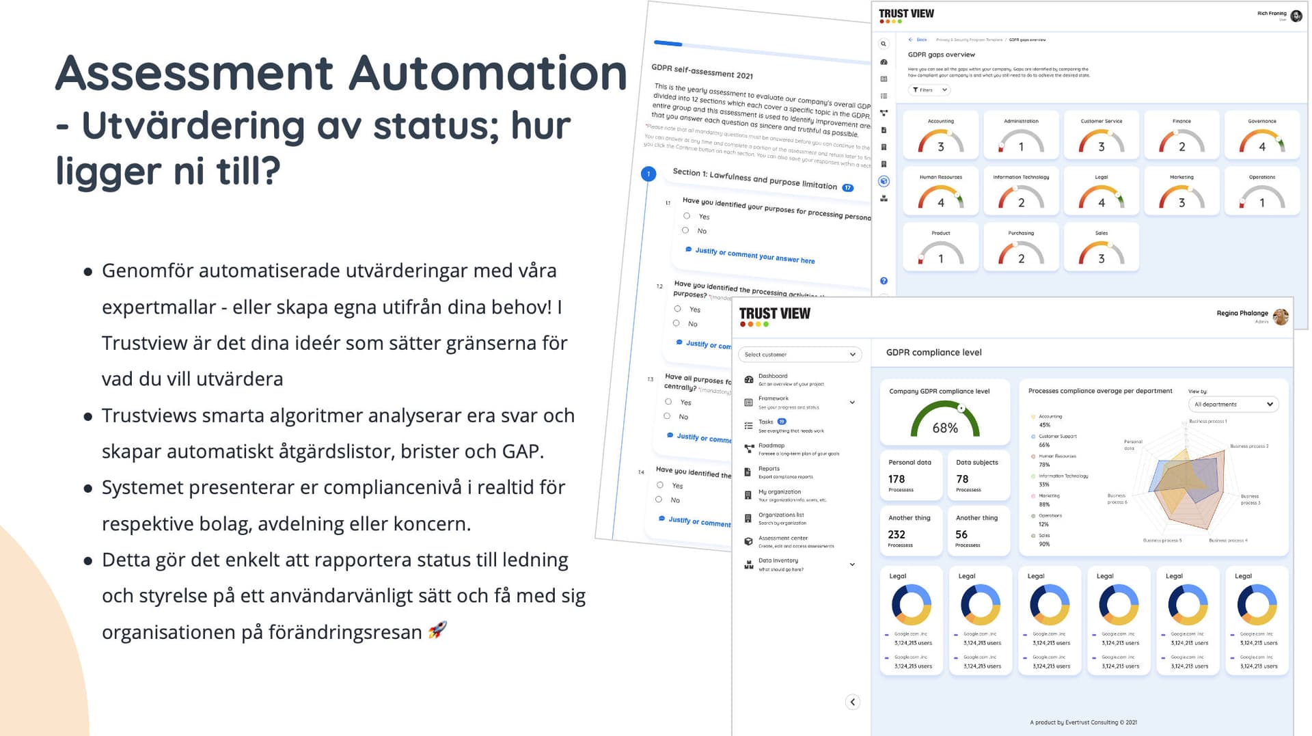Click Personal data card showing 178
The image size is (1312, 736).
point(911,475)
